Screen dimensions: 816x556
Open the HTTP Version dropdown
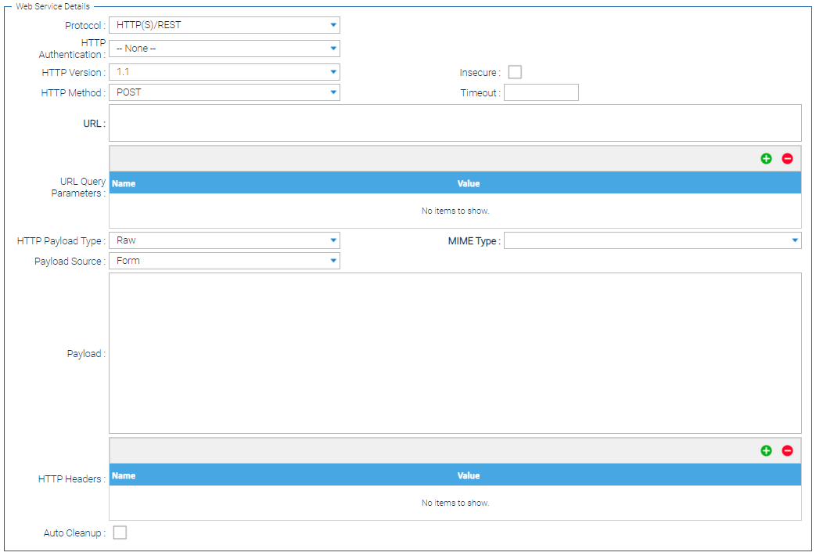[224, 72]
